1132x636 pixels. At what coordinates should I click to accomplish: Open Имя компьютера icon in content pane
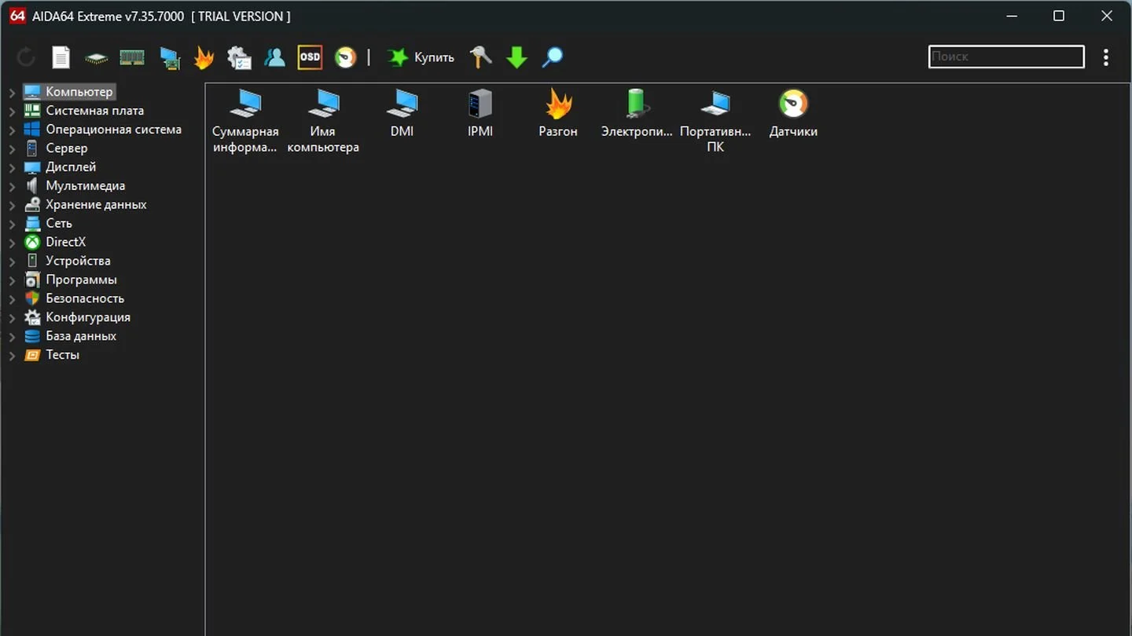(x=323, y=121)
